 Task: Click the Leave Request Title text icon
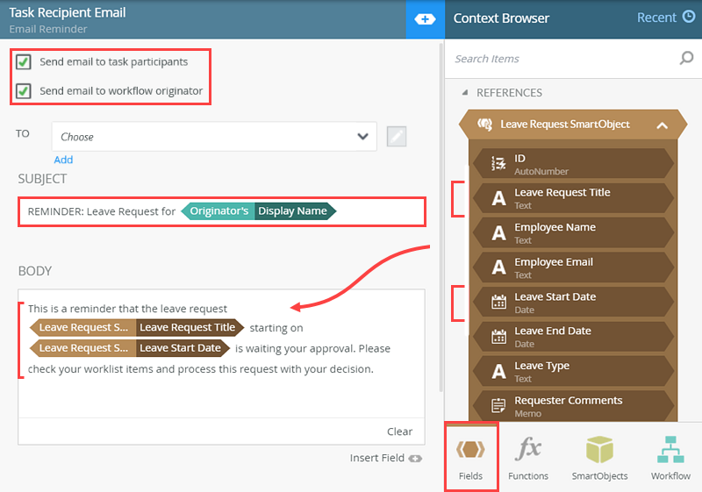(498, 198)
